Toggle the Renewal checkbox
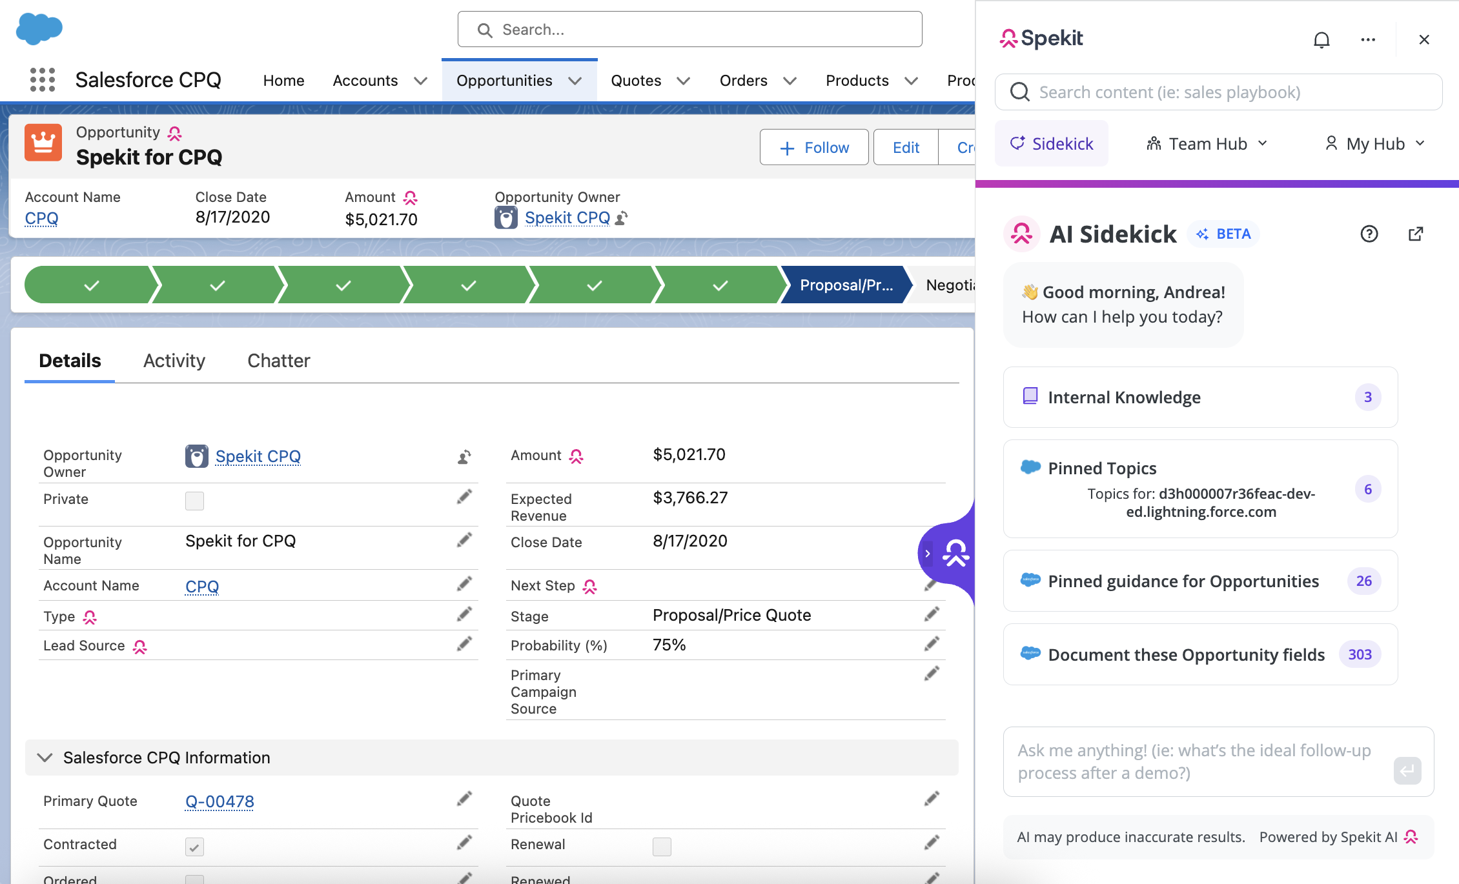 click(662, 847)
